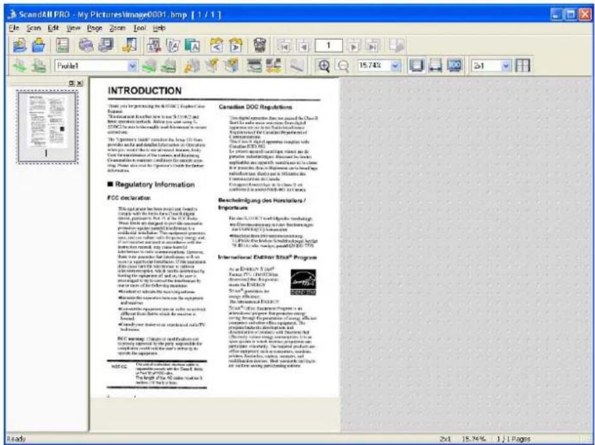The image size is (595, 445).
Task: Click the page number field showing 1
Action: pyautogui.click(x=329, y=46)
